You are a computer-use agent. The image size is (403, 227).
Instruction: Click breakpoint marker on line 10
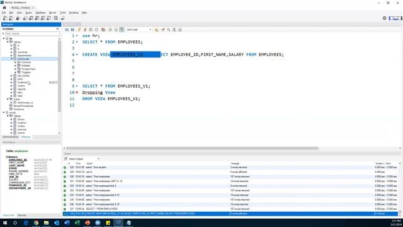pos(77,93)
